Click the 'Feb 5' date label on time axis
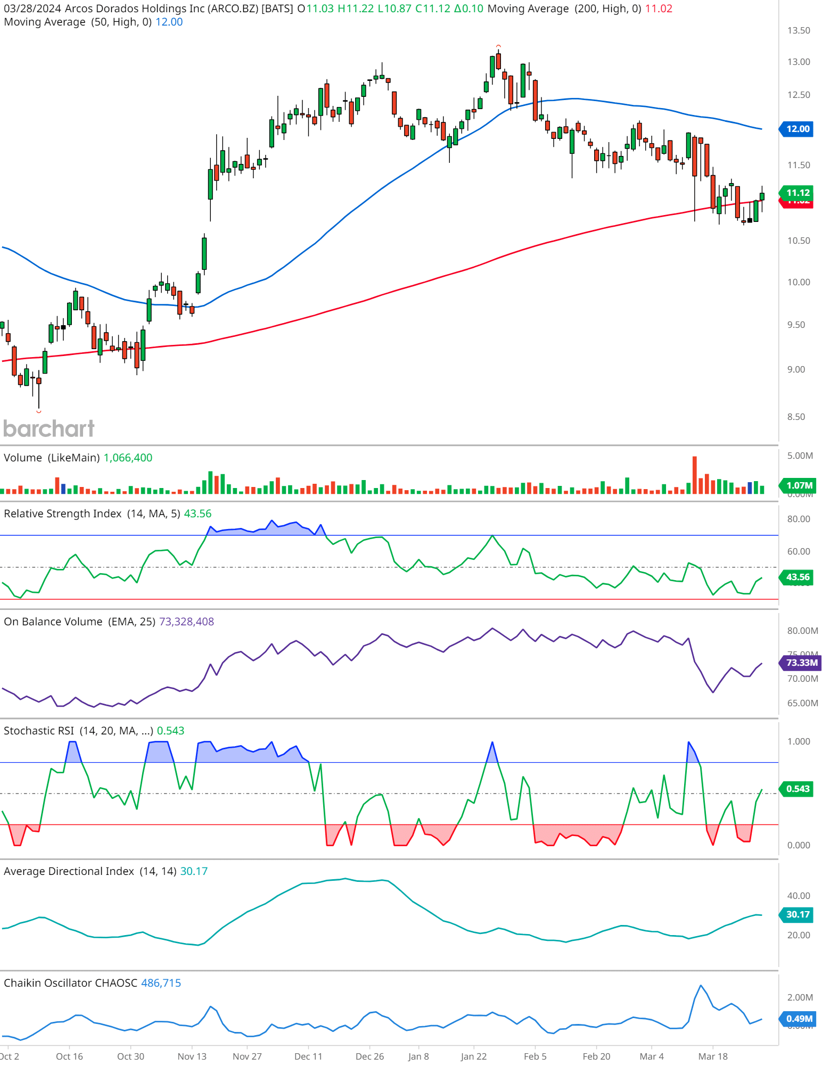Image resolution: width=822 pixels, height=1066 pixels. tap(535, 1056)
